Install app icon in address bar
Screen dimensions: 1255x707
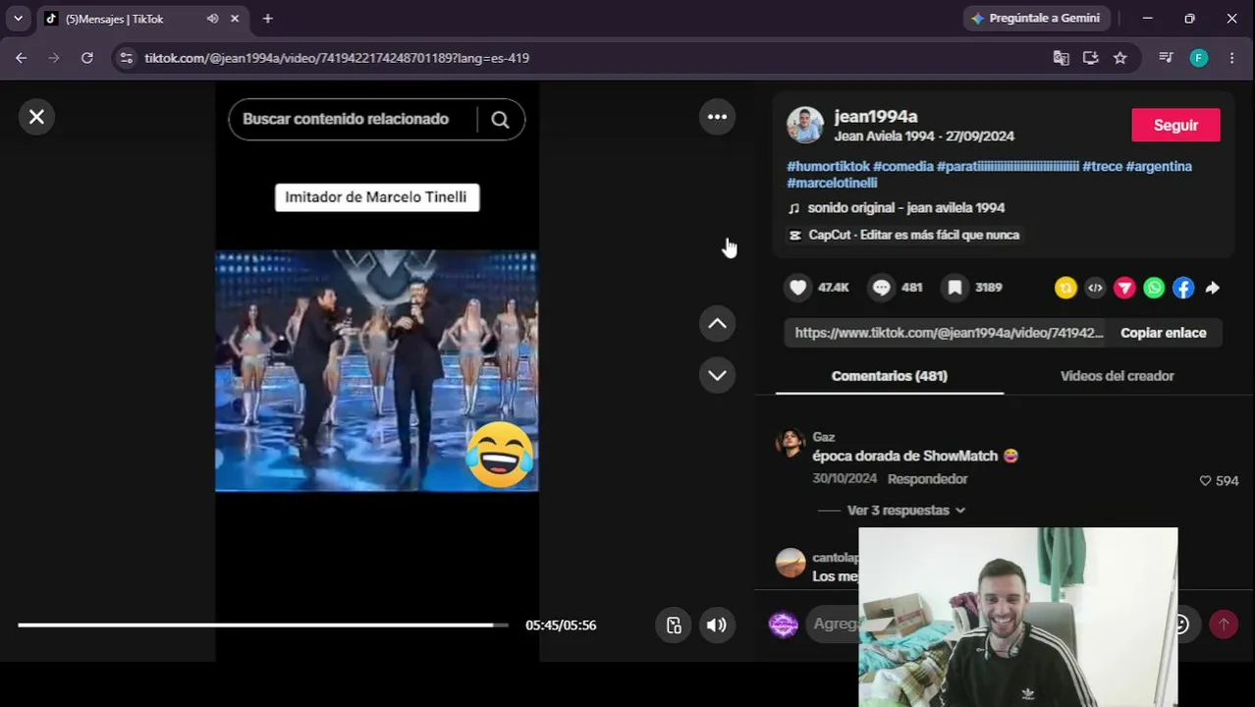coord(1090,58)
